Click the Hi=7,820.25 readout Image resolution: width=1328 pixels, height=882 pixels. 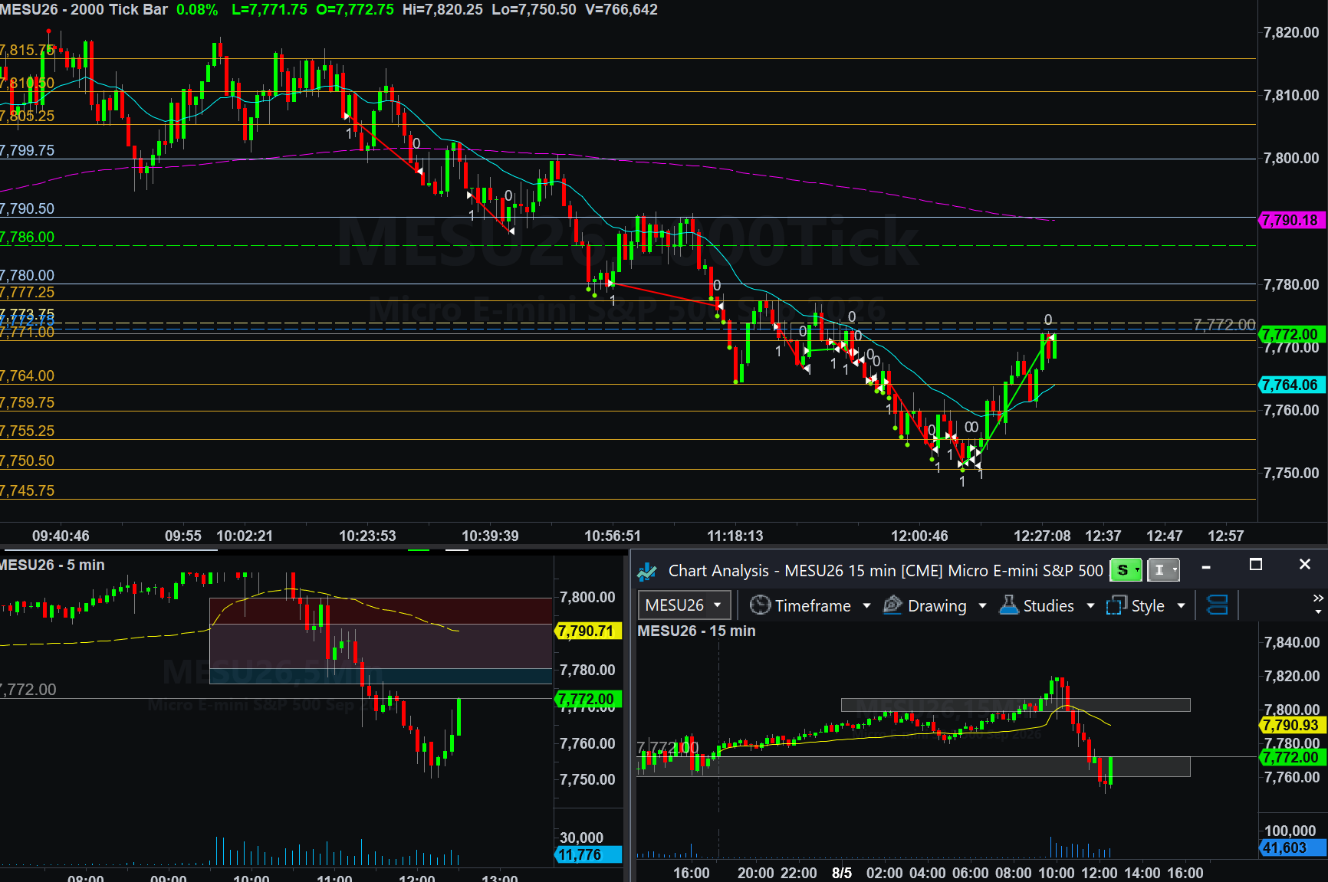[442, 10]
